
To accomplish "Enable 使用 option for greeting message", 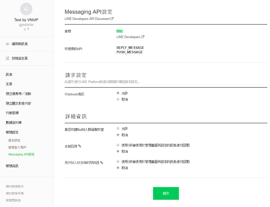I will click(118, 161).
